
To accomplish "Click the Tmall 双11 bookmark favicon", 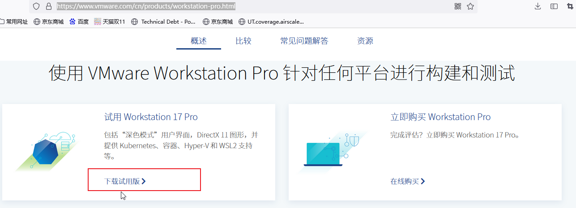I will [x=98, y=21].
